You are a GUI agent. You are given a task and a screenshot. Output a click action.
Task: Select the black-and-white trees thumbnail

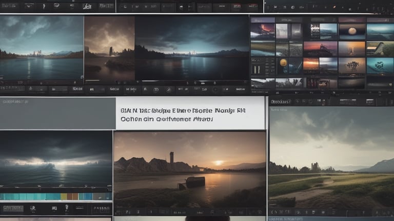pos(289,83)
